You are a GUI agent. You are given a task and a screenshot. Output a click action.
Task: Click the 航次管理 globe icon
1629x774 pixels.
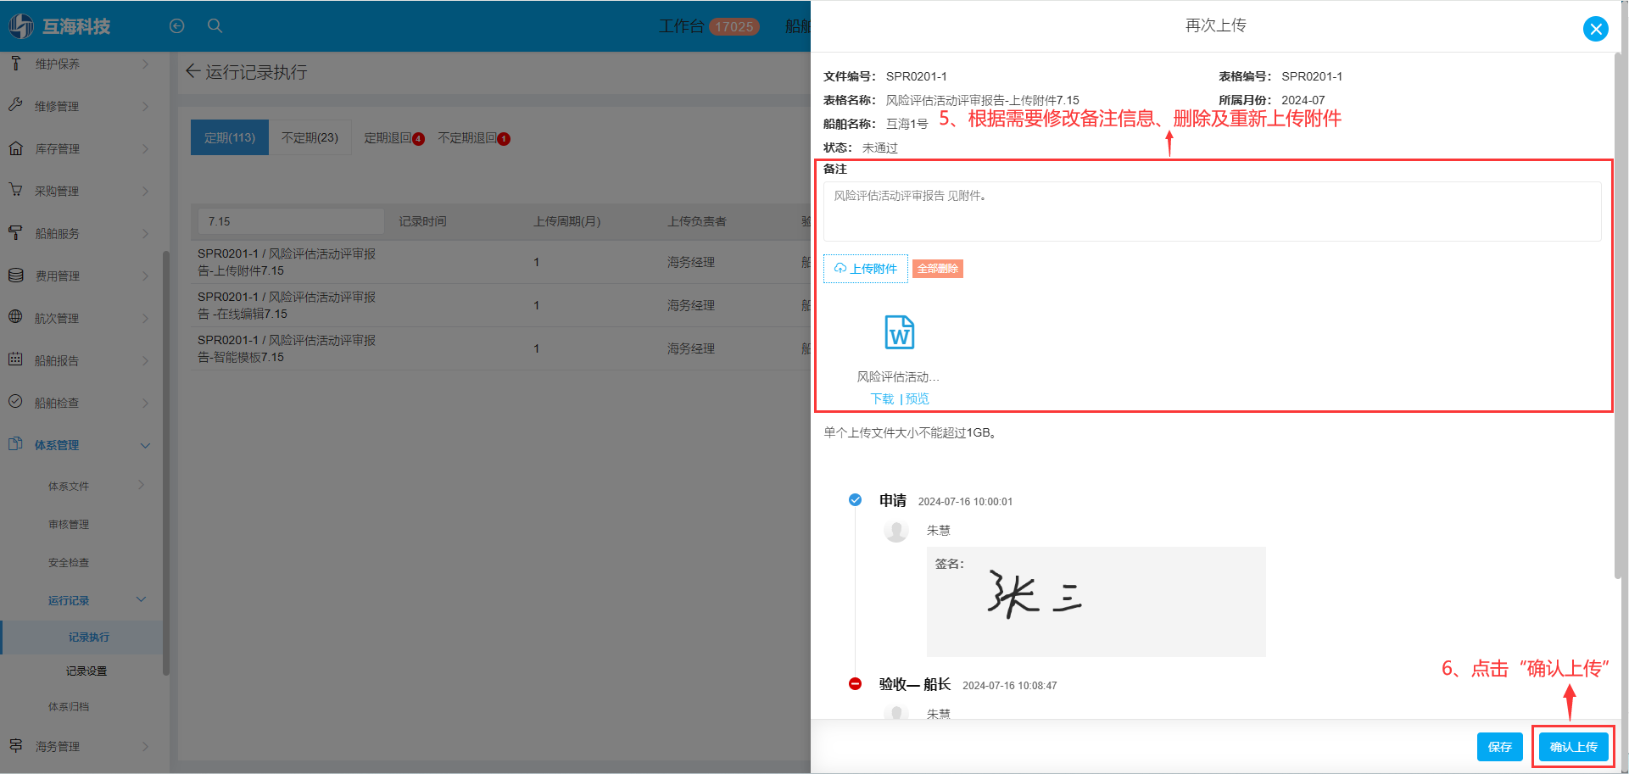click(15, 318)
